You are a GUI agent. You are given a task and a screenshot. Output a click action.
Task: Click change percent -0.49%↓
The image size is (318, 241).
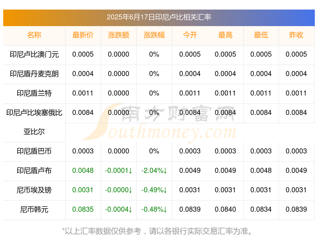[154, 190]
